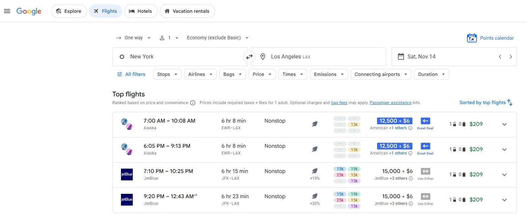This screenshot has width=527, height=218.
Task: Click the New York origin field
Action: pos(180,57)
